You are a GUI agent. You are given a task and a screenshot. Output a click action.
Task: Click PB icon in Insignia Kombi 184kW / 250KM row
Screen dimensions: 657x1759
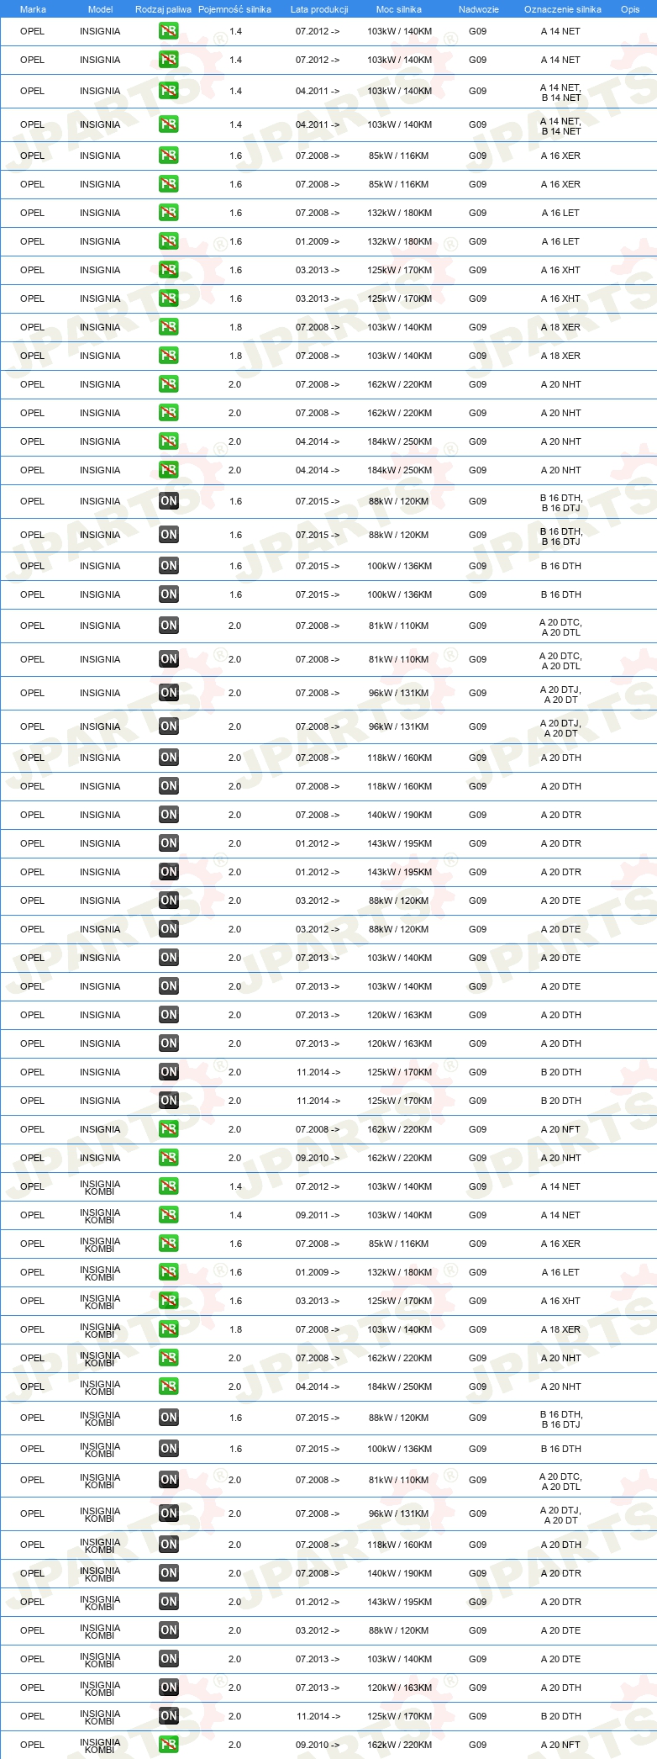(169, 1387)
